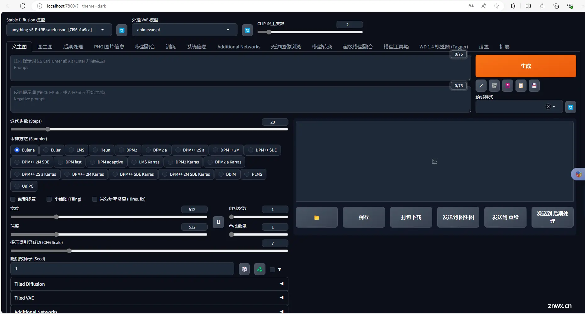Image resolution: width=585 pixels, height=314 pixels.
Task: Open the extensions tab
Action: tap(504, 47)
